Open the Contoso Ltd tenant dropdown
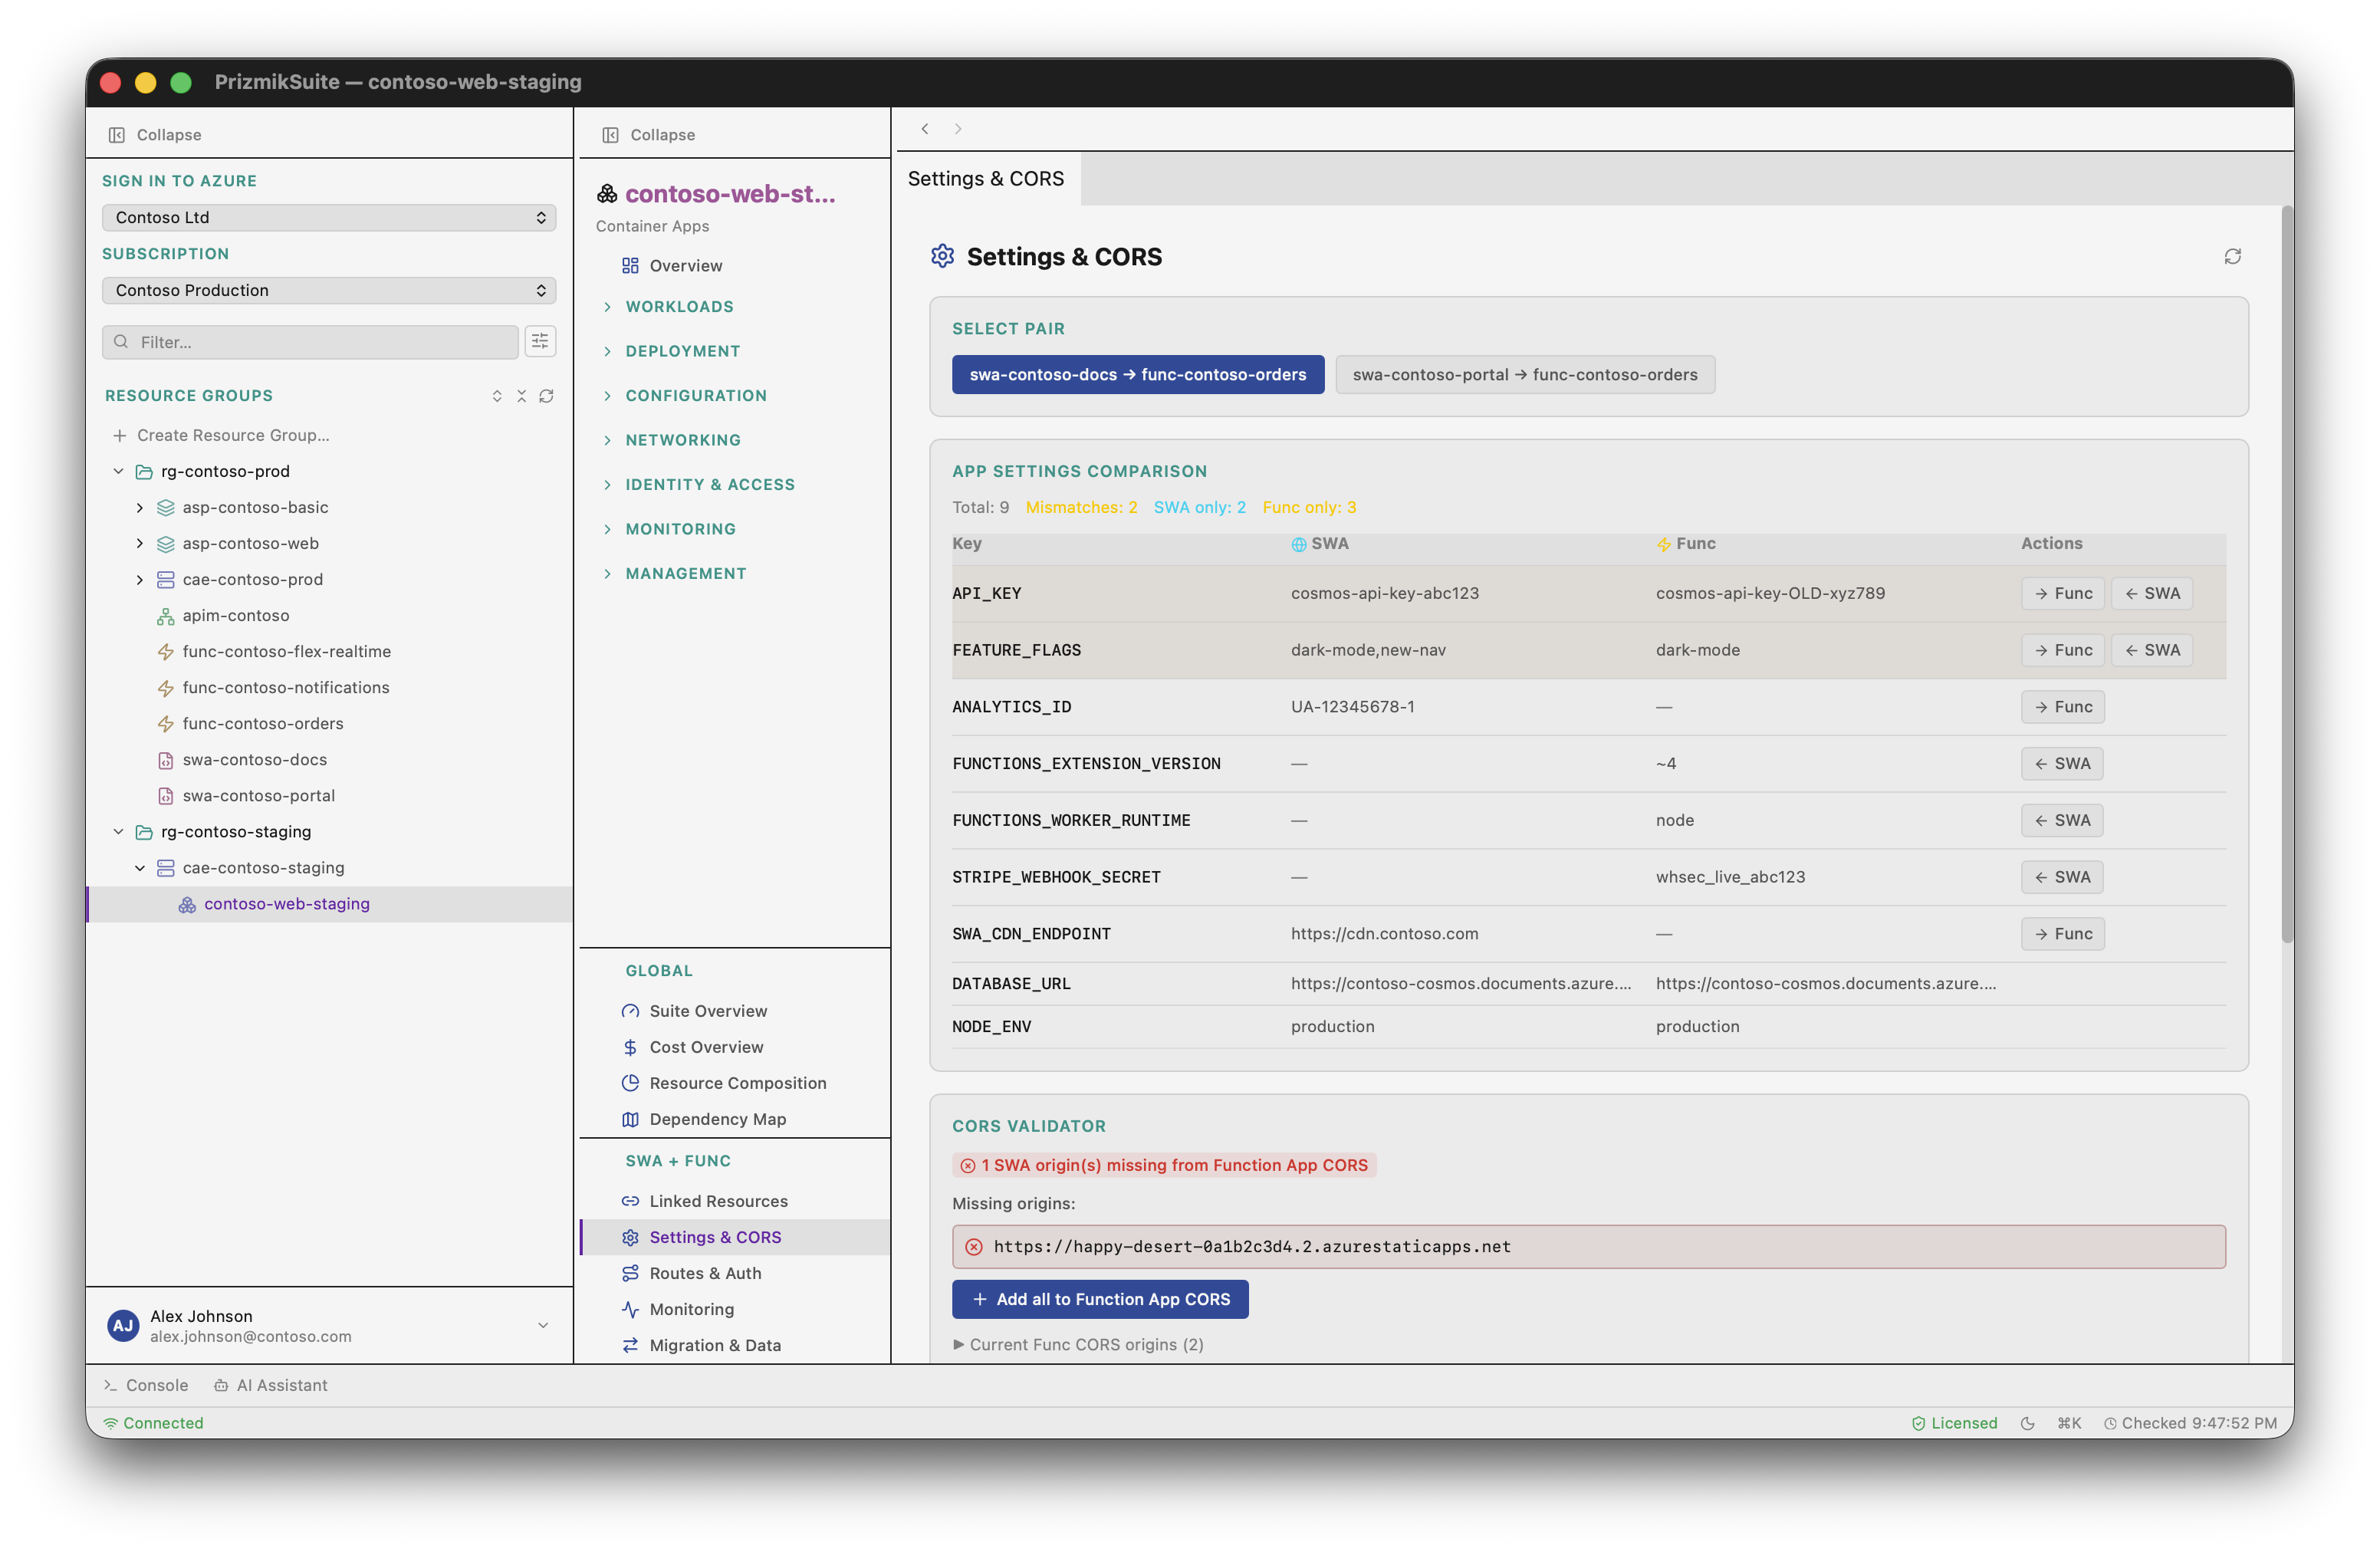Screen dimensions: 2380x1552 click(329, 217)
